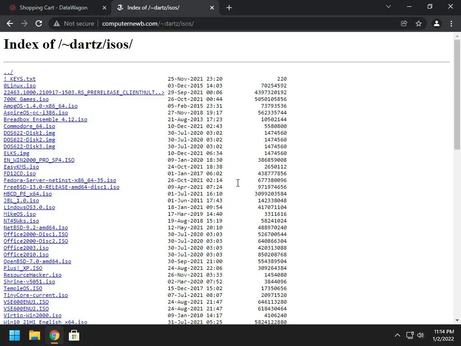Download 700K_Games.iso
The width and height of the screenshot is (461, 346).
tap(26, 99)
